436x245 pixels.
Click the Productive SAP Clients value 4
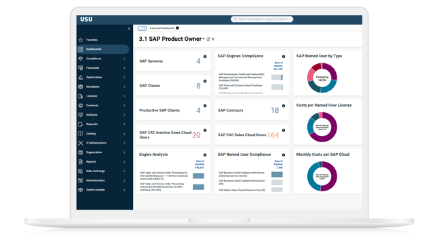click(198, 110)
